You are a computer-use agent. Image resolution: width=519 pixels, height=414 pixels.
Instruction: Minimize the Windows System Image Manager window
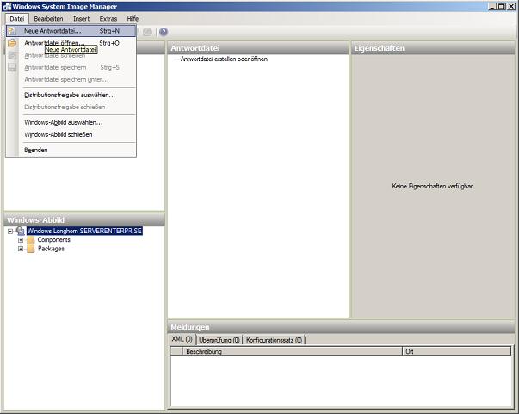493,6
